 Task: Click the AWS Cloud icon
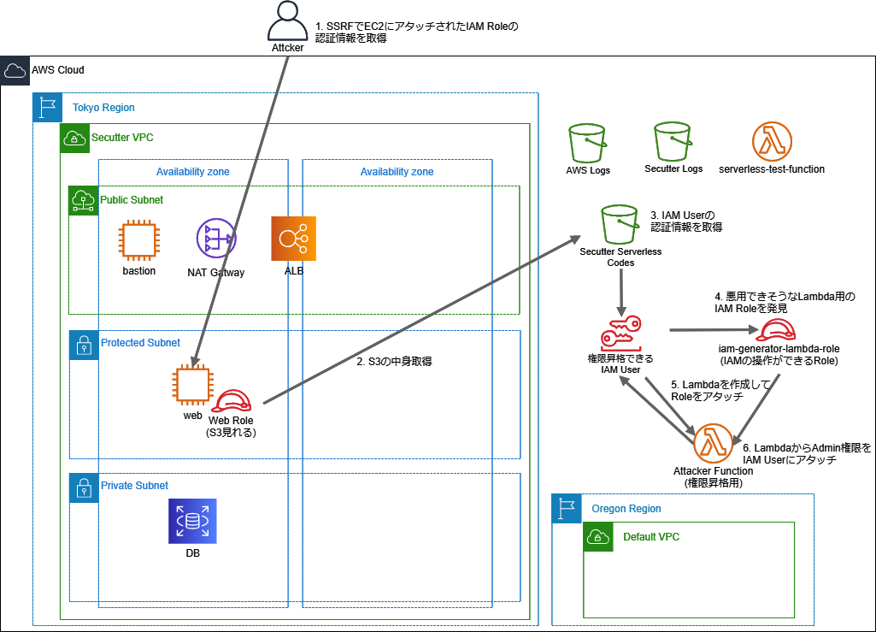(x=15, y=70)
